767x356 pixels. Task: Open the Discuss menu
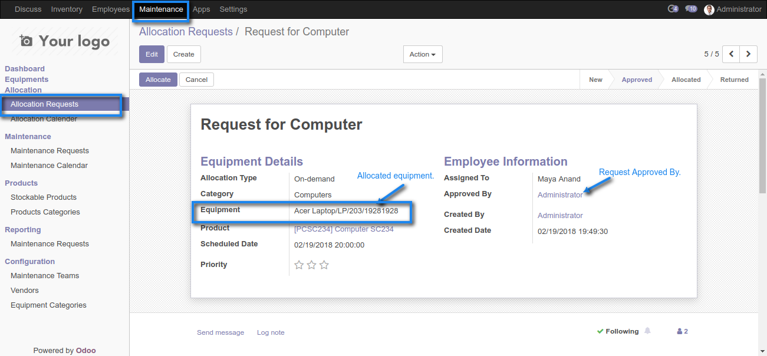28,9
